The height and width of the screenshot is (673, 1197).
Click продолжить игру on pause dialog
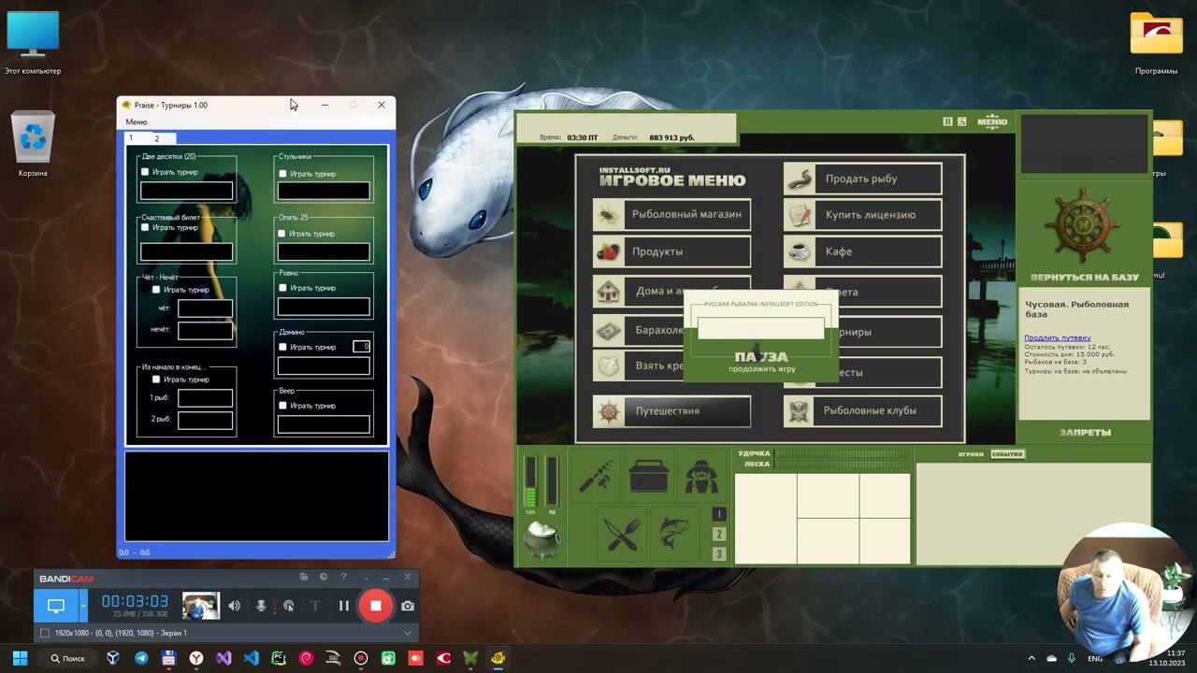tap(761, 369)
